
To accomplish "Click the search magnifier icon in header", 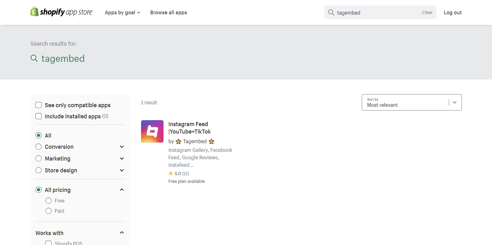I will (331, 12).
